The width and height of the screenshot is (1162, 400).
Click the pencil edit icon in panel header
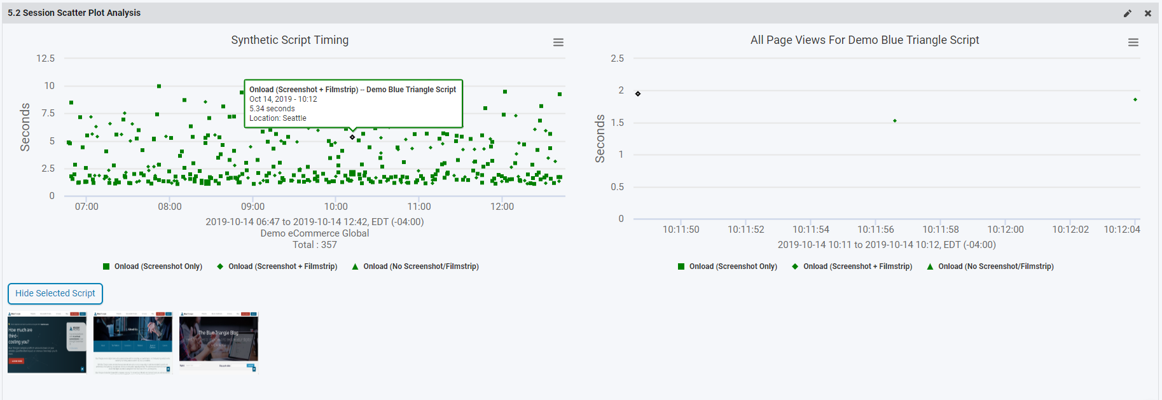(1127, 13)
